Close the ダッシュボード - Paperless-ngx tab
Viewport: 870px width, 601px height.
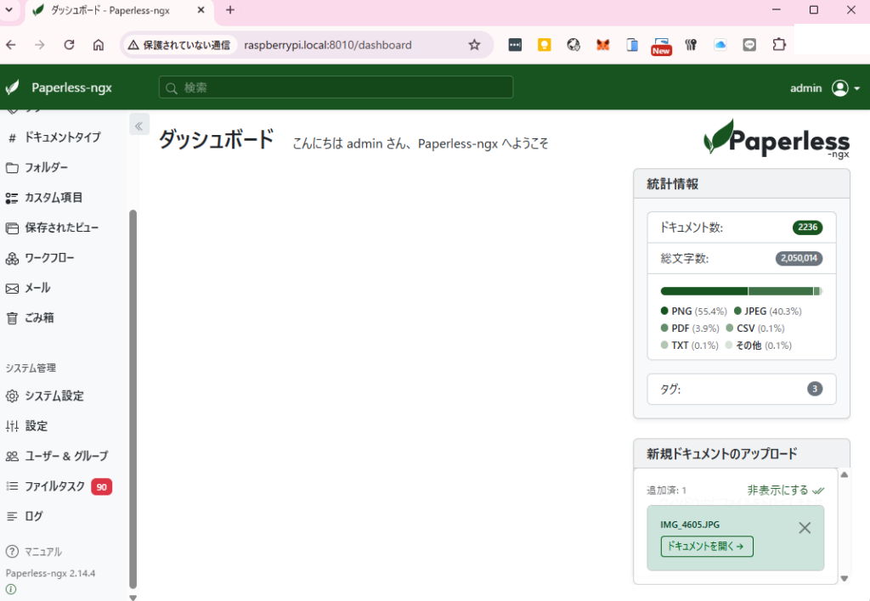click(x=201, y=10)
